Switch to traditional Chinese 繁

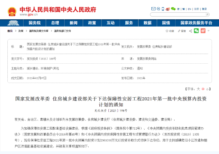[184, 9]
